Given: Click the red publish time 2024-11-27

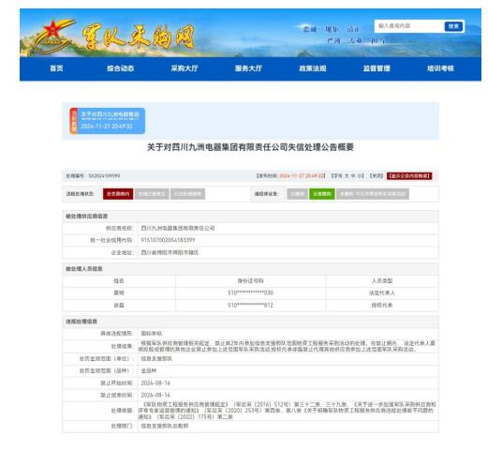Looking at the screenshot, I should point(302,176).
